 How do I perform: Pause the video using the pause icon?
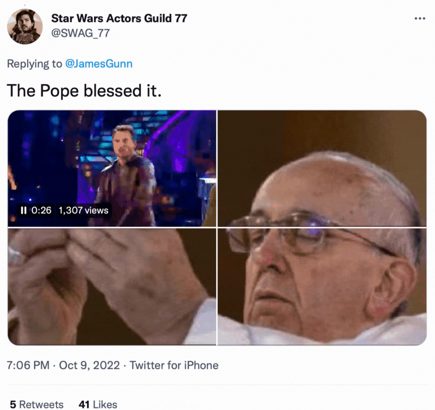tap(23, 210)
